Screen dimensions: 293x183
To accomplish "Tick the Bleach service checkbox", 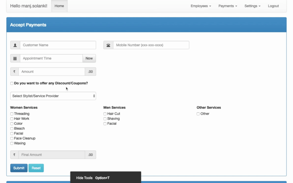I will tap(12, 128).
